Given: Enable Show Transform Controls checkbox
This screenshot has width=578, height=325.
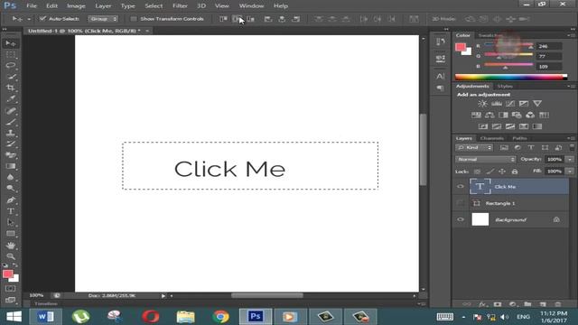Looking at the screenshot, I should pyautogui.click(x=134, y=19).
